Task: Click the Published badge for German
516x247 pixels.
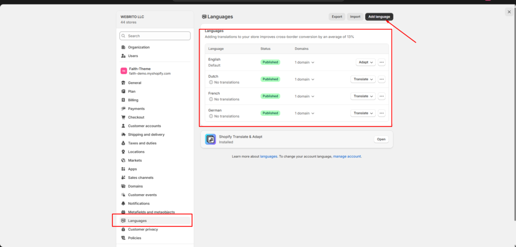Action: 270,113
